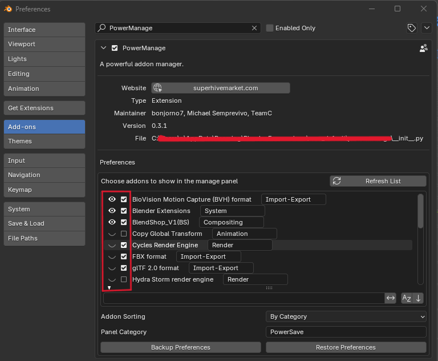Viewport: 438px width, 361px height.
Task: Open the Keymap preferences section
Action: tap(44, 190)
